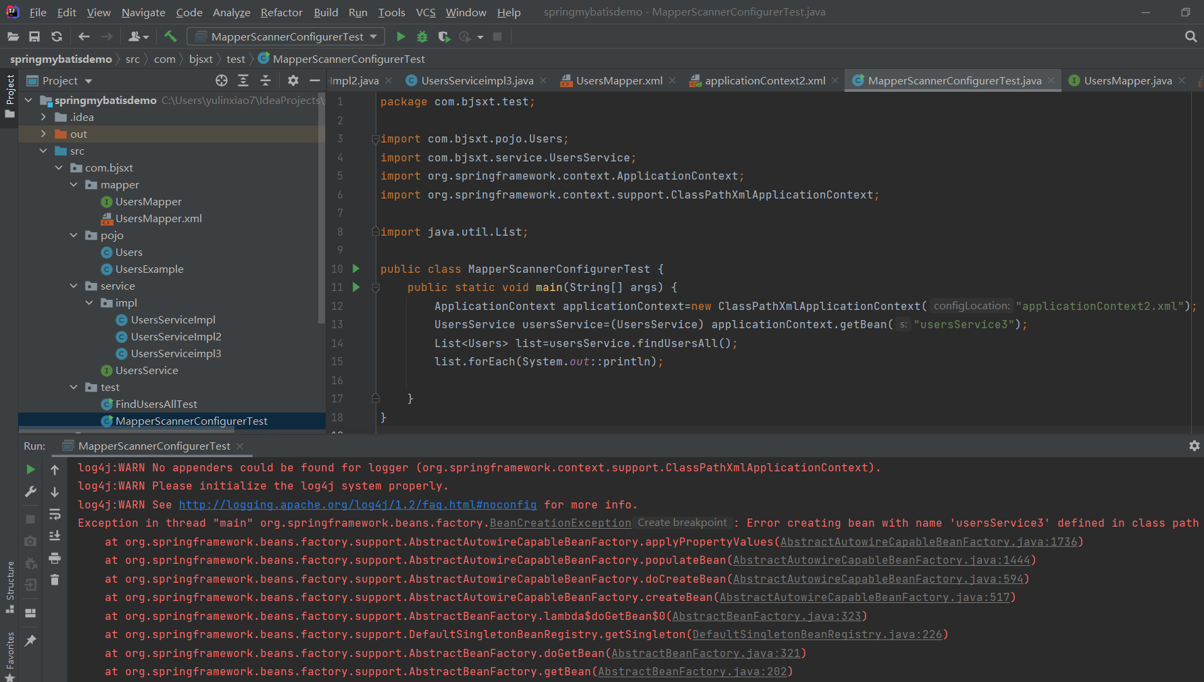Open run configuration wrench in Run panel
1204x682 pixels.
[30, 492]
